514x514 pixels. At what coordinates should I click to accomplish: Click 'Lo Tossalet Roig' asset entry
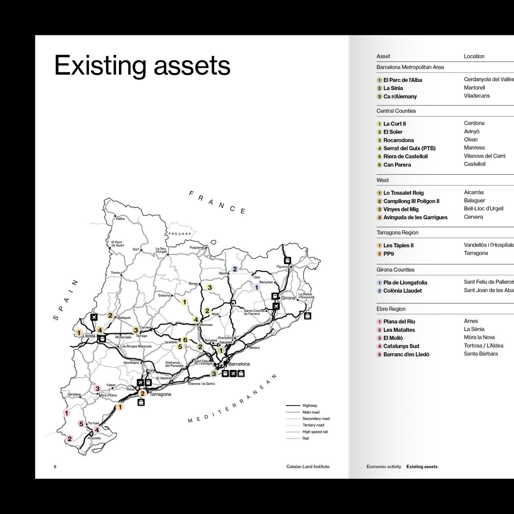[x=403, y=193]
